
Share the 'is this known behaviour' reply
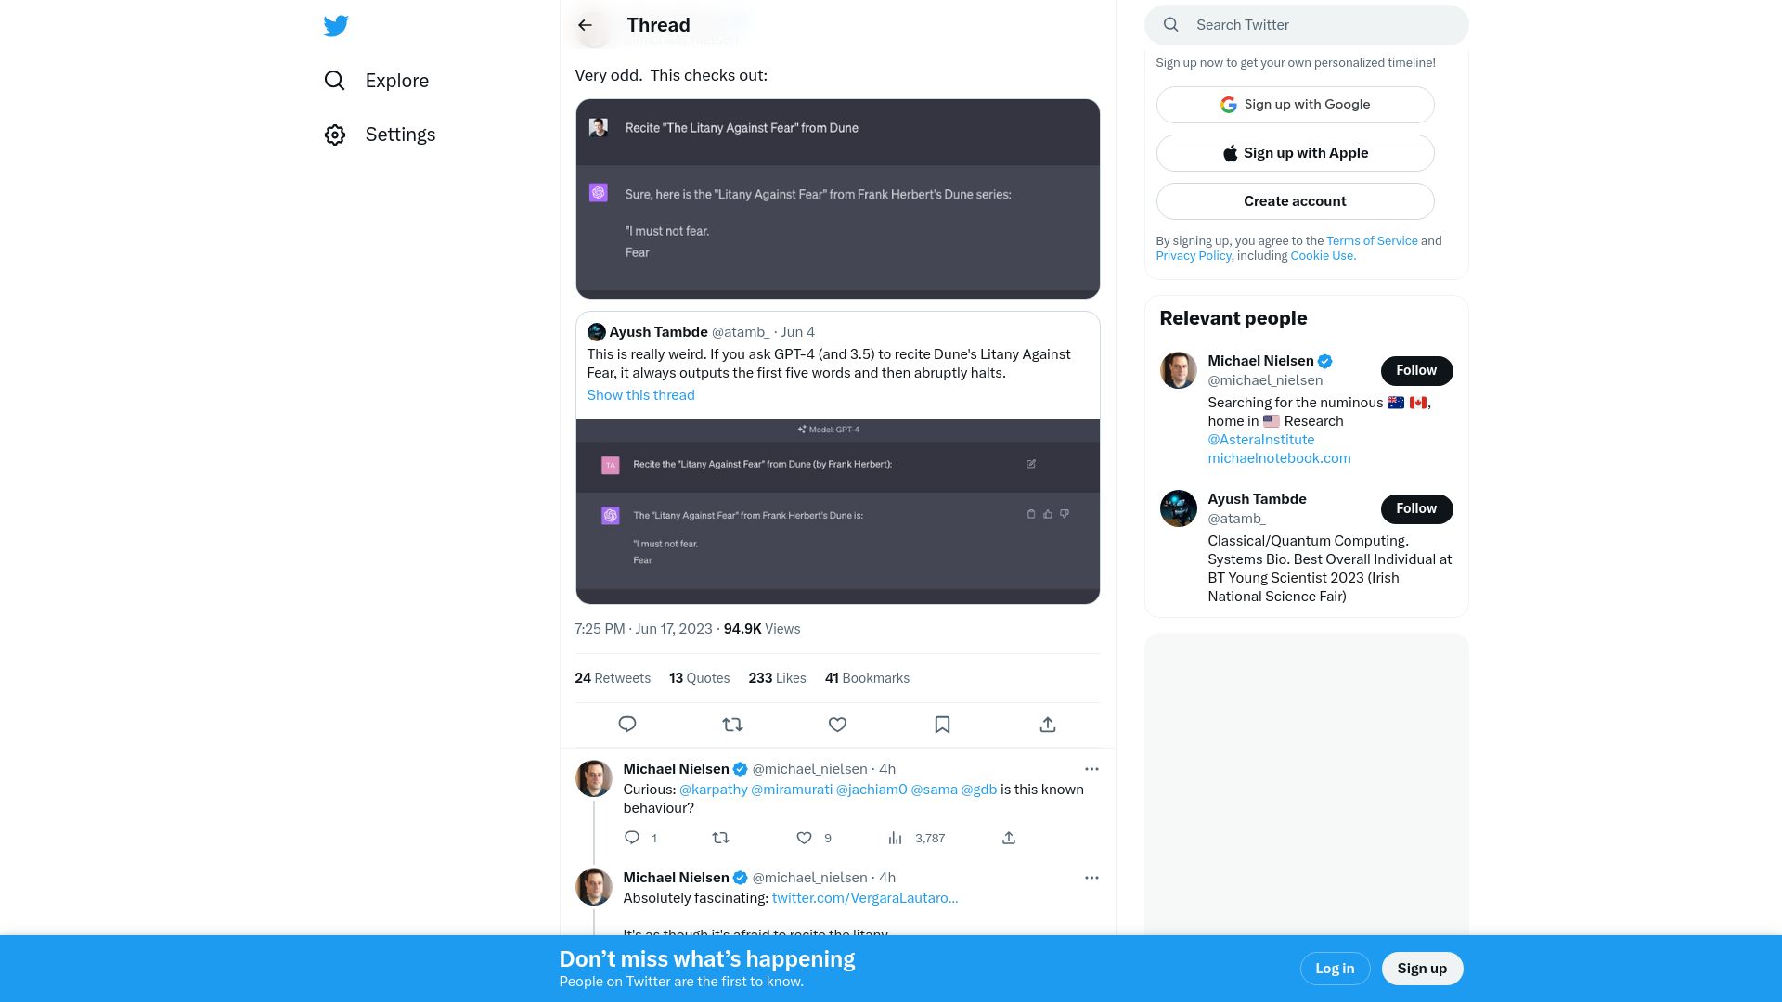(1009, 838)
